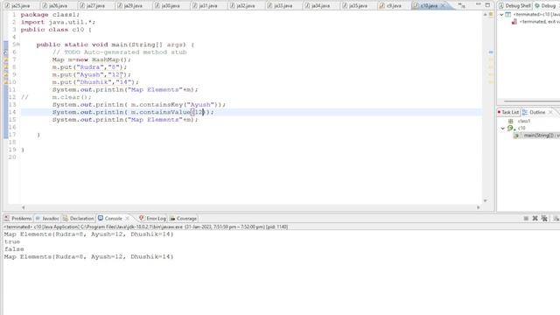Screen dimensions: 560x315
Task: Collapse the main method fold on line 5
Action: pyautogui.click(x=18, y=45)
